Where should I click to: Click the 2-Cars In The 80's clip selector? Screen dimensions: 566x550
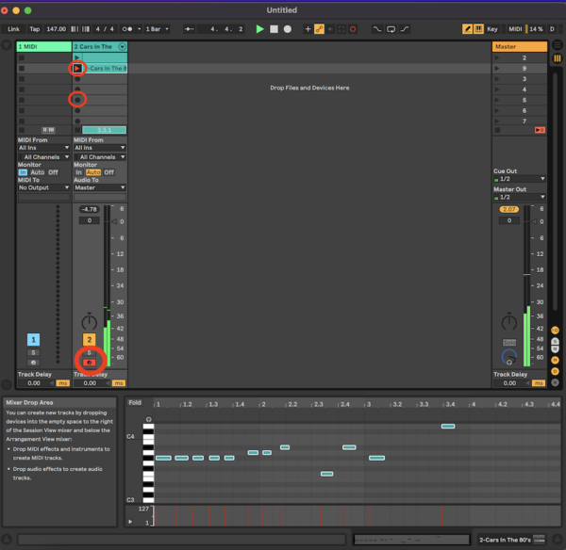511,540
